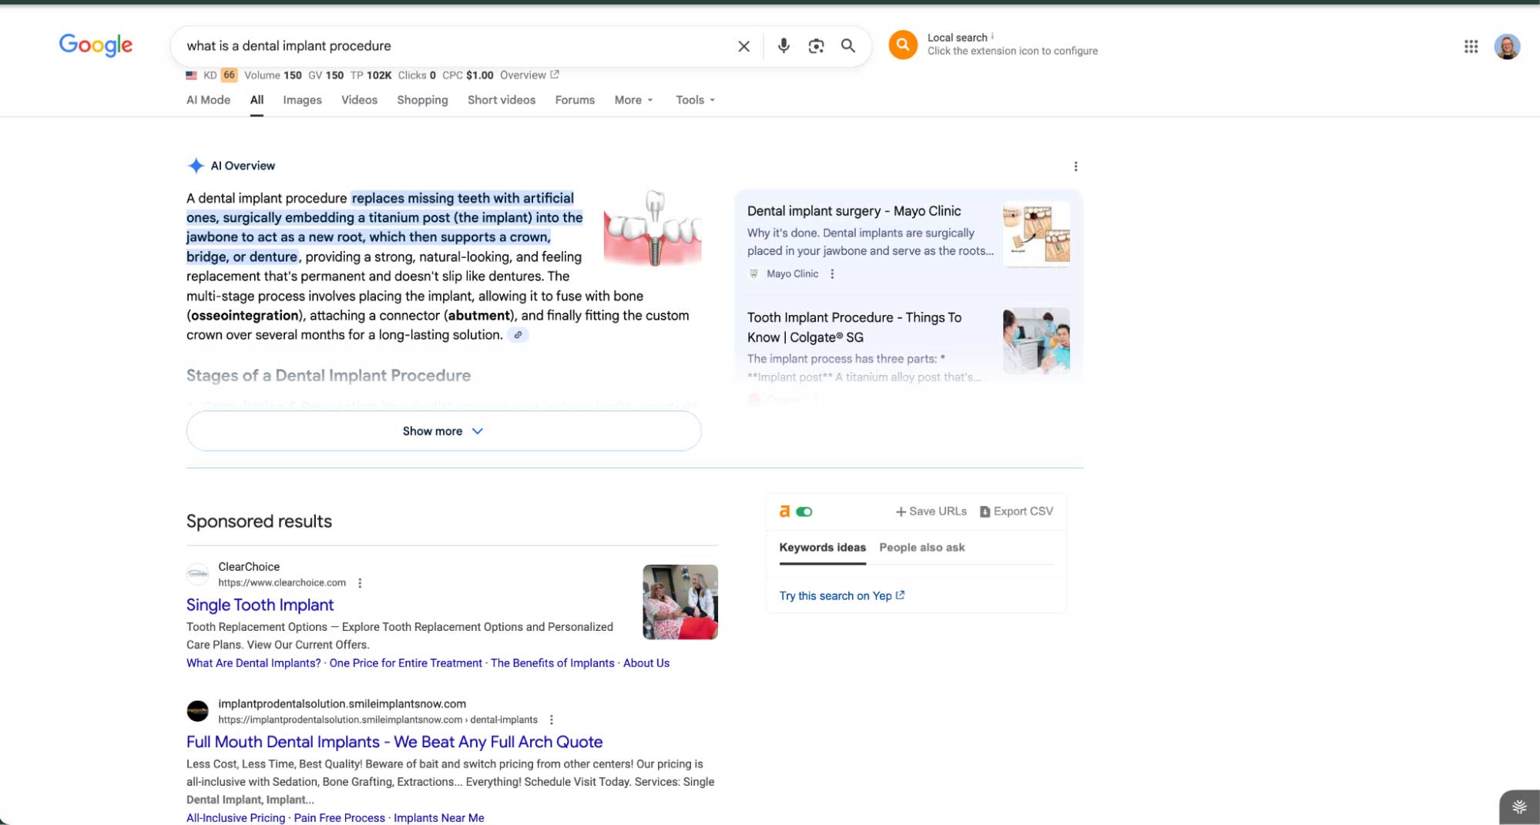Image resolution: width=1540 pixels, height=825 pixels.
Task: Open the Google apps grid
Action: (x=1471, y=46)
